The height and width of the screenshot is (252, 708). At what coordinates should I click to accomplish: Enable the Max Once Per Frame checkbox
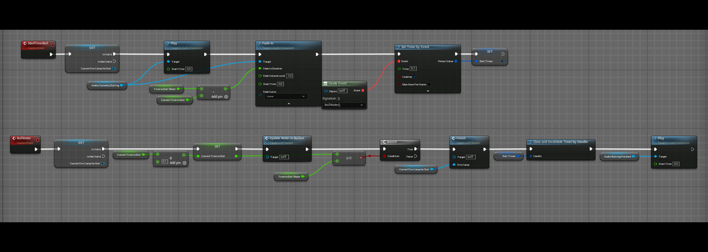(429, 85)
